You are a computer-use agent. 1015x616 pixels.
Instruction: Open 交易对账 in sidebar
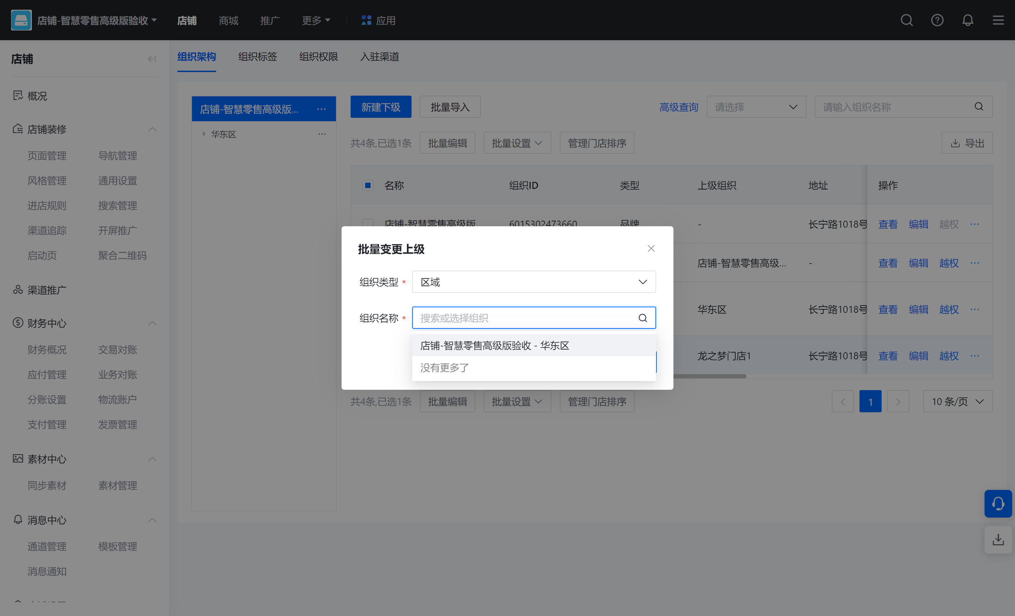(117, 350)
